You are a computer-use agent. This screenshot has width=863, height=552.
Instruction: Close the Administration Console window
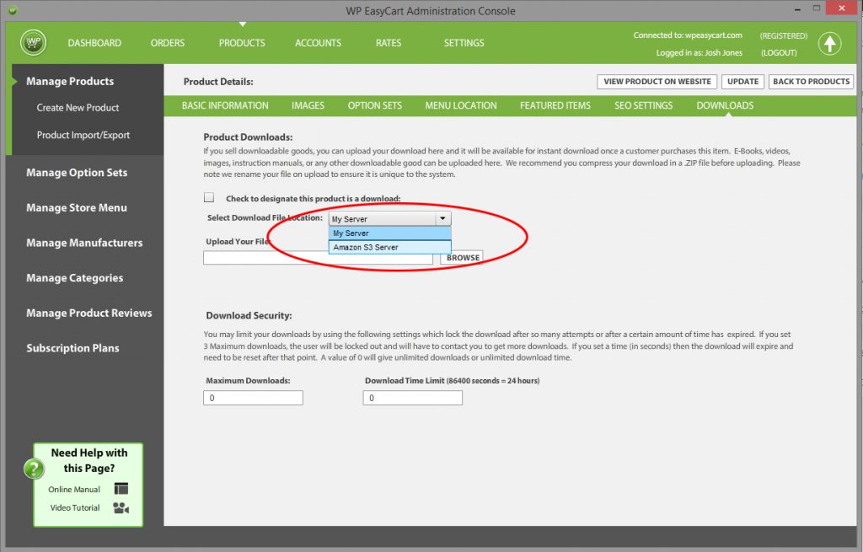(x=842, y=8)
